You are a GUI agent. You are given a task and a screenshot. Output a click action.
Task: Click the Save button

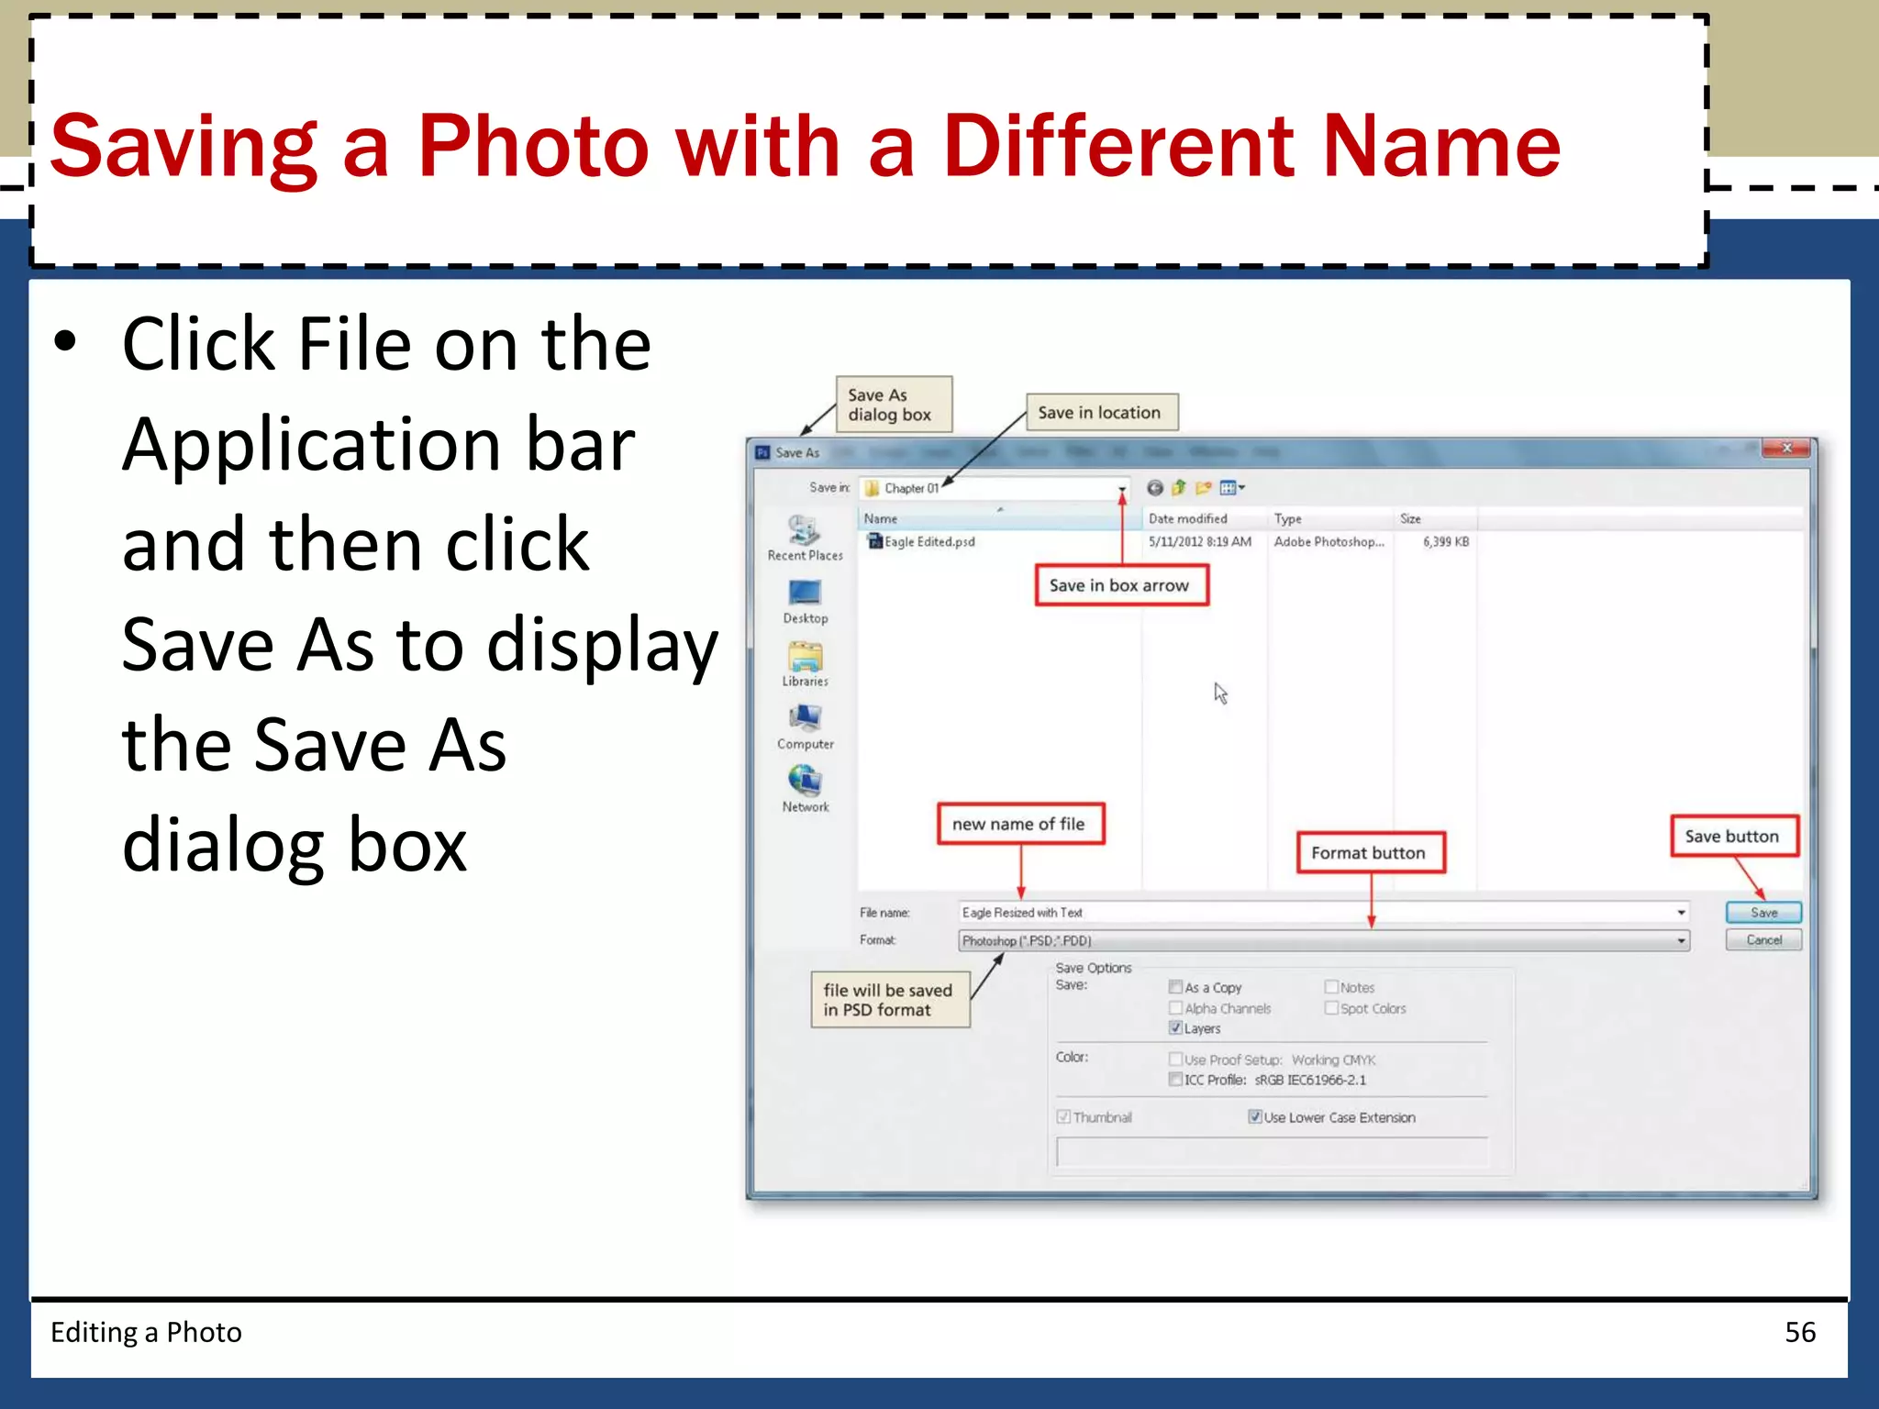click(1763, 913)
